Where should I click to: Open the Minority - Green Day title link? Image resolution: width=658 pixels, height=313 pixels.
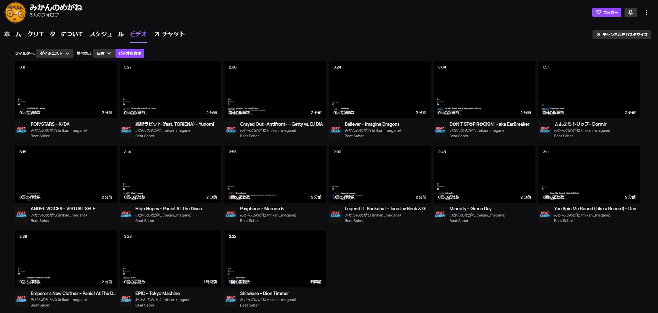coord(470,209)
